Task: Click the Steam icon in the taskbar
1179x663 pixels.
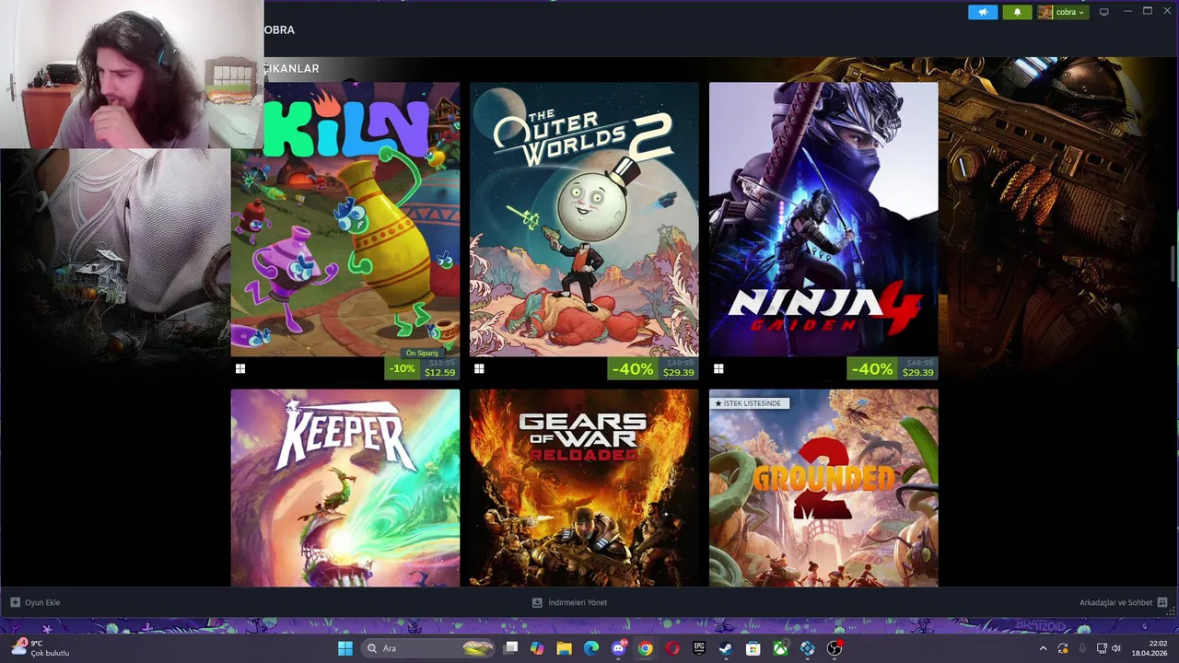Action: [726, 648]
